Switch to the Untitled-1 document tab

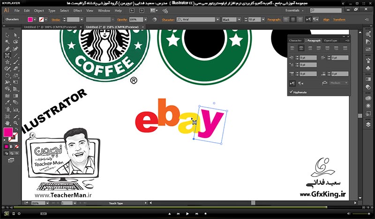50,27
